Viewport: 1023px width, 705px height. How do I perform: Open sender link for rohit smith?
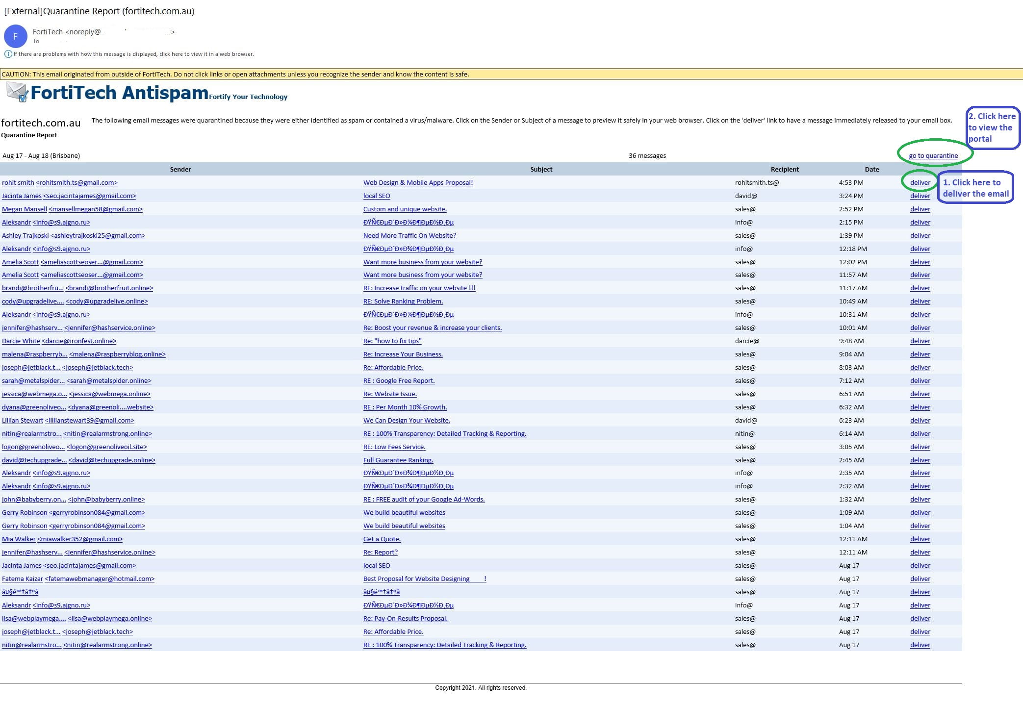(60, 183)
